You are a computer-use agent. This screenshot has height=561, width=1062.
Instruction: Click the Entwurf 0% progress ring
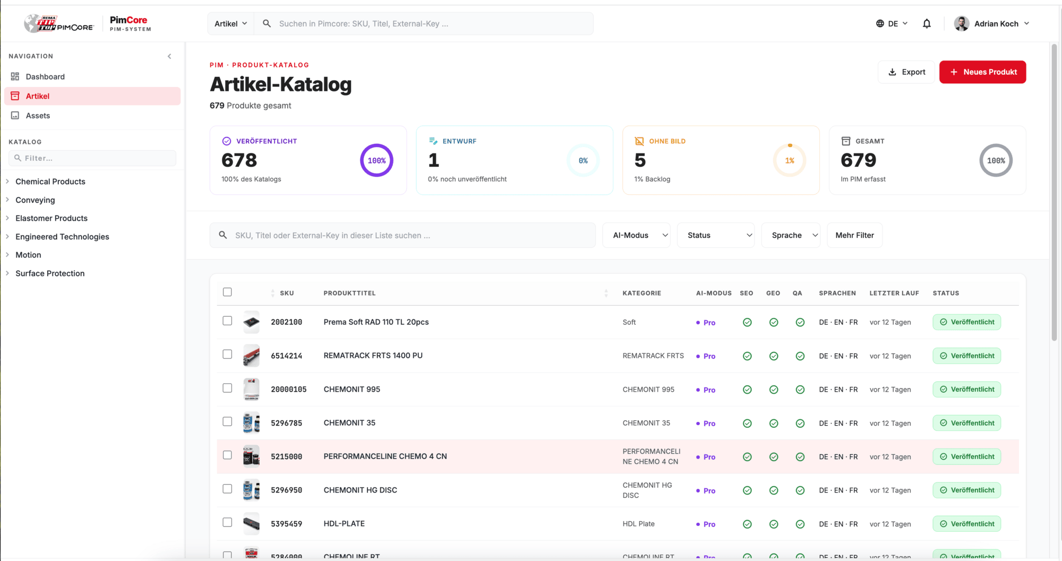583,160
